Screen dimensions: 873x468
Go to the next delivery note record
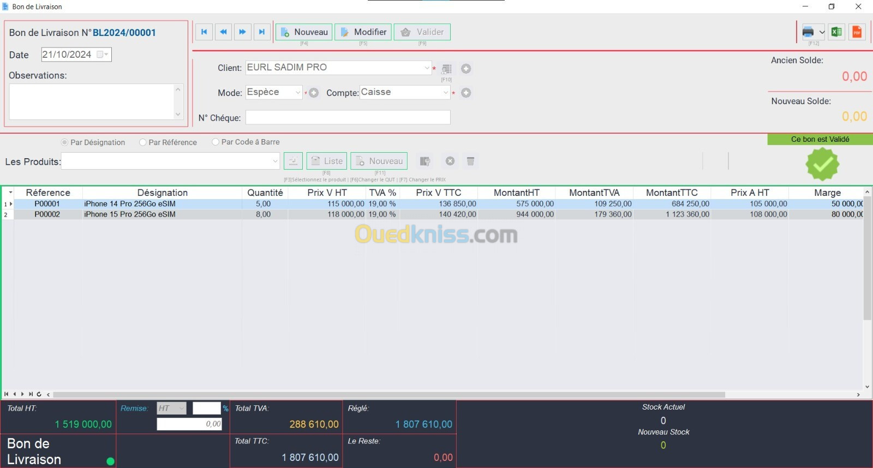[x=242, y=32]
